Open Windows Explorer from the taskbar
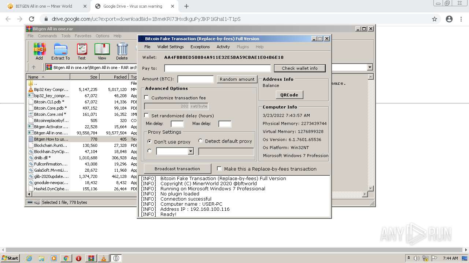The width and height of the screenshot is (469, 263). point(41,258)
